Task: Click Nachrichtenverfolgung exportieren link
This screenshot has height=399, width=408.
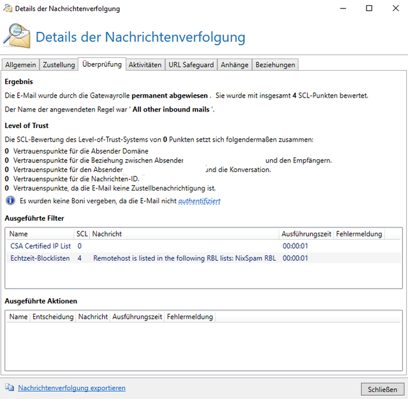Action: [71, 388]
